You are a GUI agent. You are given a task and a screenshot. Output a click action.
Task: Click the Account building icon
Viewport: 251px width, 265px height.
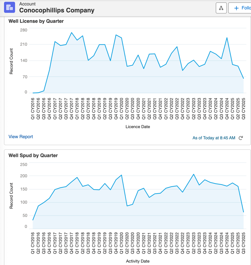pyautogui.click(x=10, y=7)
